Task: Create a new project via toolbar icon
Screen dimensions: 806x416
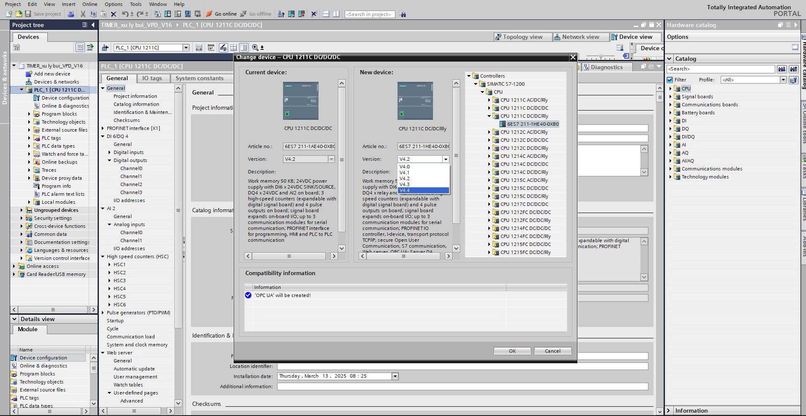Action: [9, 14]
